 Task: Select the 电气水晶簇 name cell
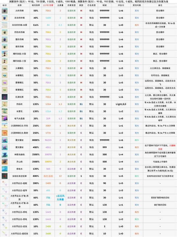coord(19,119)
